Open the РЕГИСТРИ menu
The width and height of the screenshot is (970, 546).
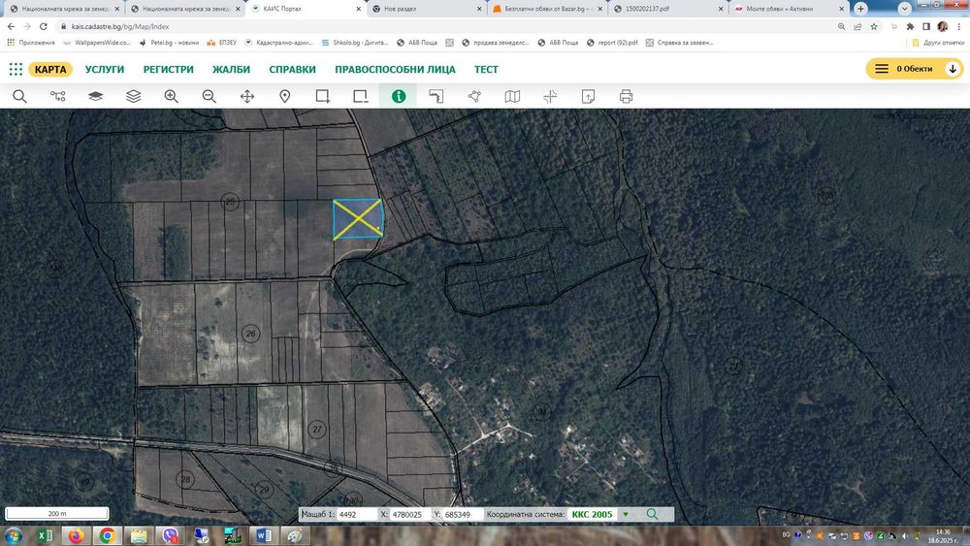click(x=169, y=69)
